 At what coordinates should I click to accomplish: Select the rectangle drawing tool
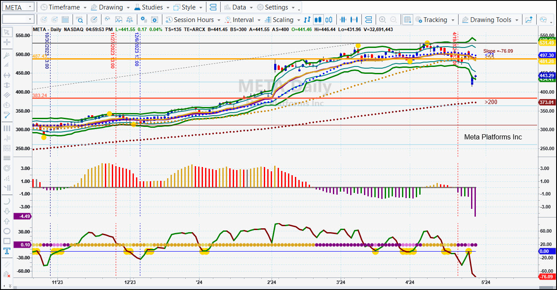tap(6, 241)
